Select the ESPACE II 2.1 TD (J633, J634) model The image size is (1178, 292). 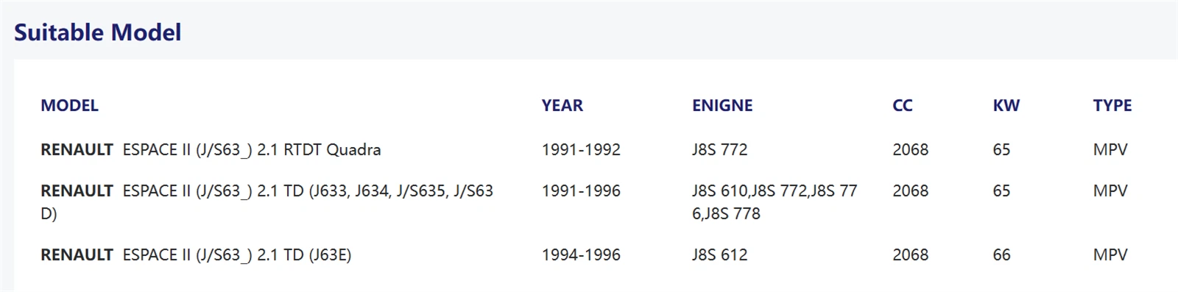point(267,202)
